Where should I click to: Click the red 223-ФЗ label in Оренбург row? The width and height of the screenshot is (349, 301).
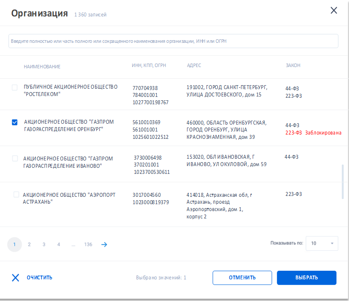[294, 133]
